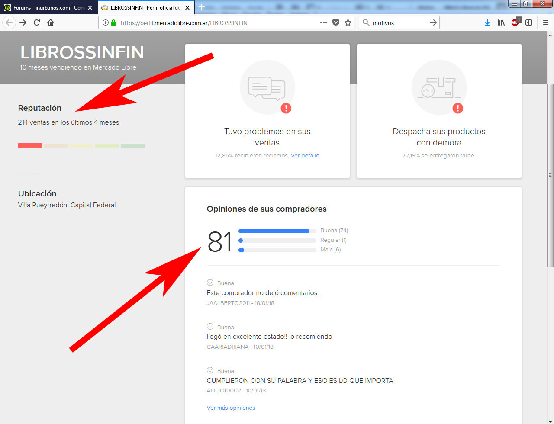Open the Library bookshelf icon
This screenshot has width=554, height=424.
(501, 22)
